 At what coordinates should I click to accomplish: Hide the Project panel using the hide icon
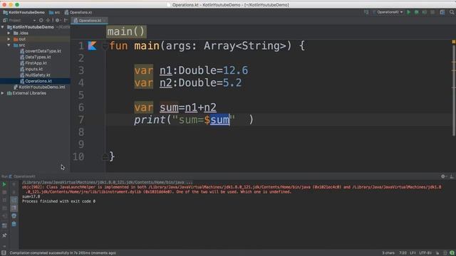click(x=66, y=21)
